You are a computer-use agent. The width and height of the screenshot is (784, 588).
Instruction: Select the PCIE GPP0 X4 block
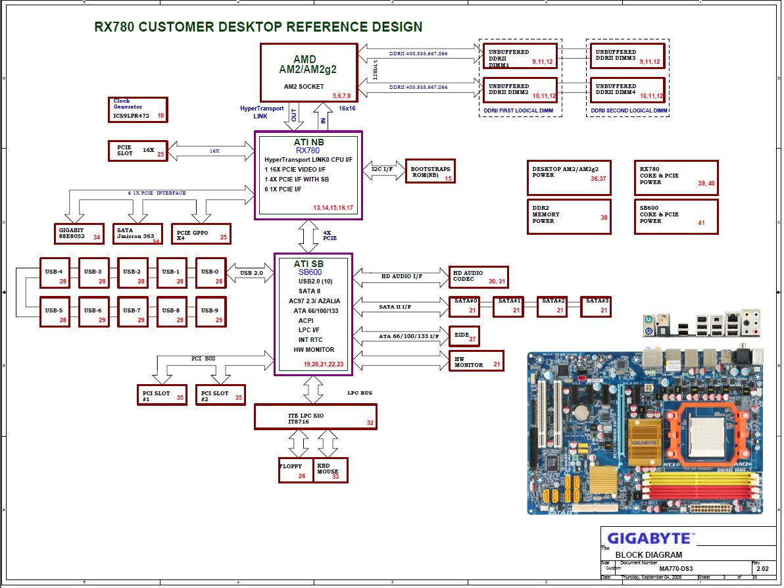coord(201,233)
